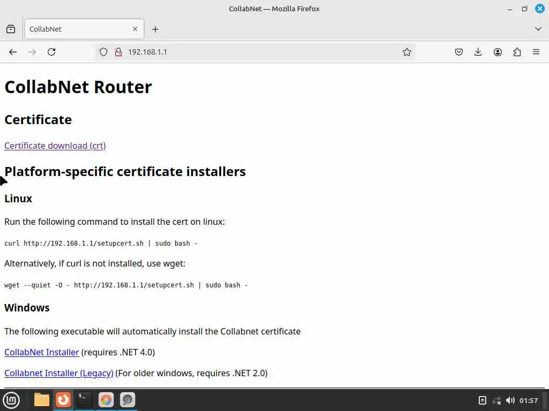The image size is (549, 411).
Task: Open the Files folder in taskbar
Action: (42, 400)
